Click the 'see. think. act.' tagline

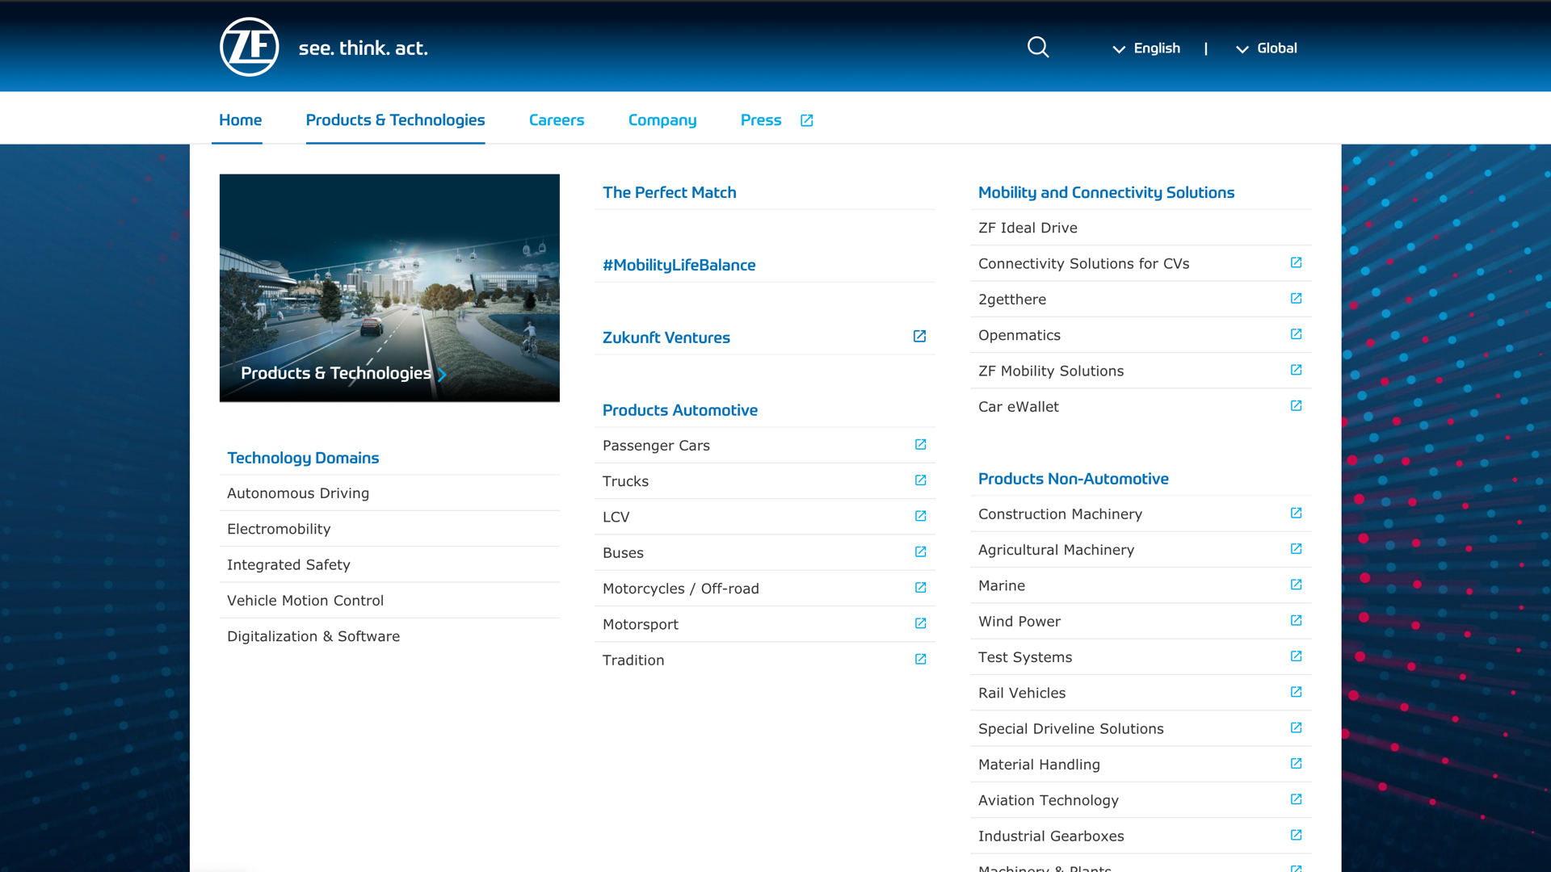[363, 48]
